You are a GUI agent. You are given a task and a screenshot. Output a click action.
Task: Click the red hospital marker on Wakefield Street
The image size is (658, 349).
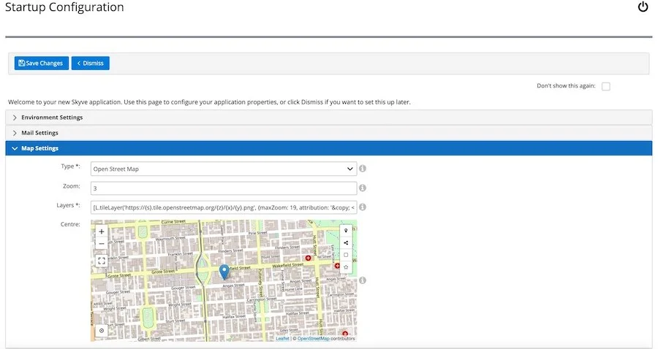point(308,258)
